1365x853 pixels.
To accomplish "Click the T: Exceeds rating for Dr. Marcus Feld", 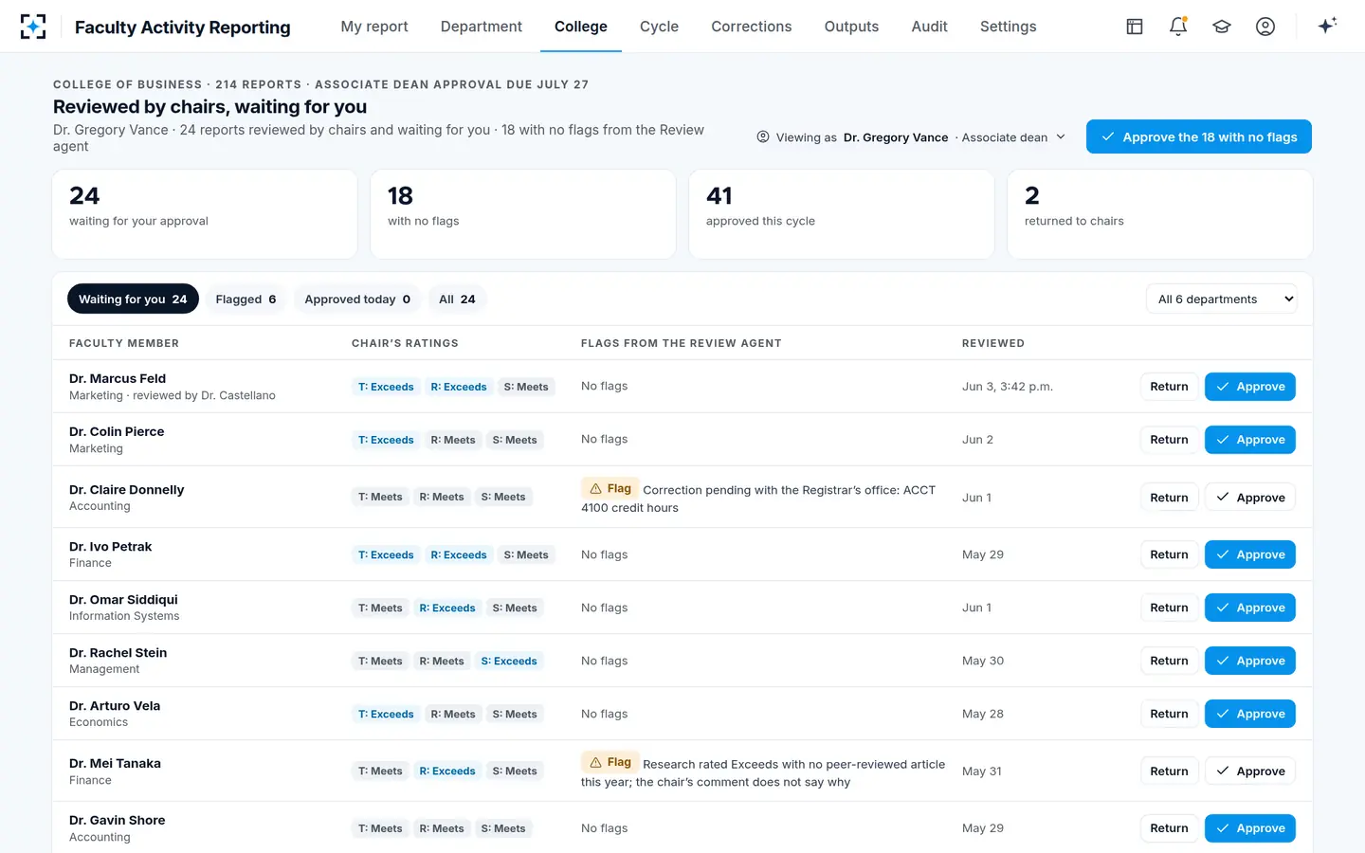I will (x=386, y=387).
